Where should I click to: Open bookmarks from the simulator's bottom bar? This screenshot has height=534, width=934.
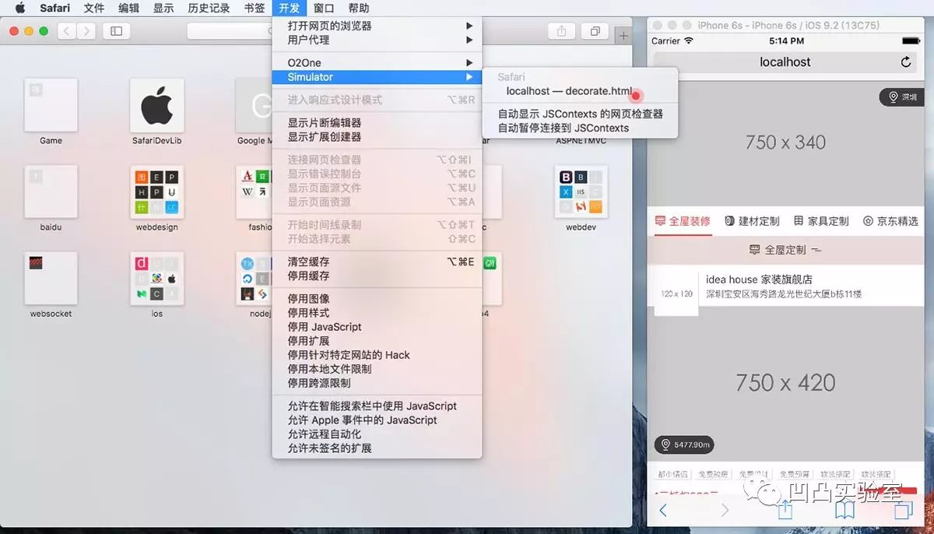[844, 510]
